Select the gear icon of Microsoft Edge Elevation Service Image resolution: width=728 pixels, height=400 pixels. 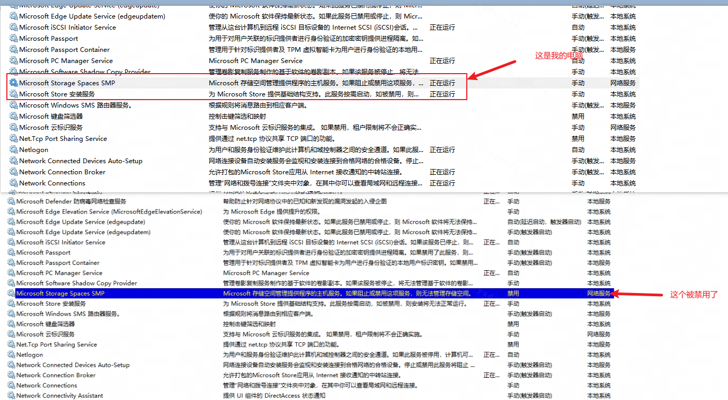[x=12, y=211]
